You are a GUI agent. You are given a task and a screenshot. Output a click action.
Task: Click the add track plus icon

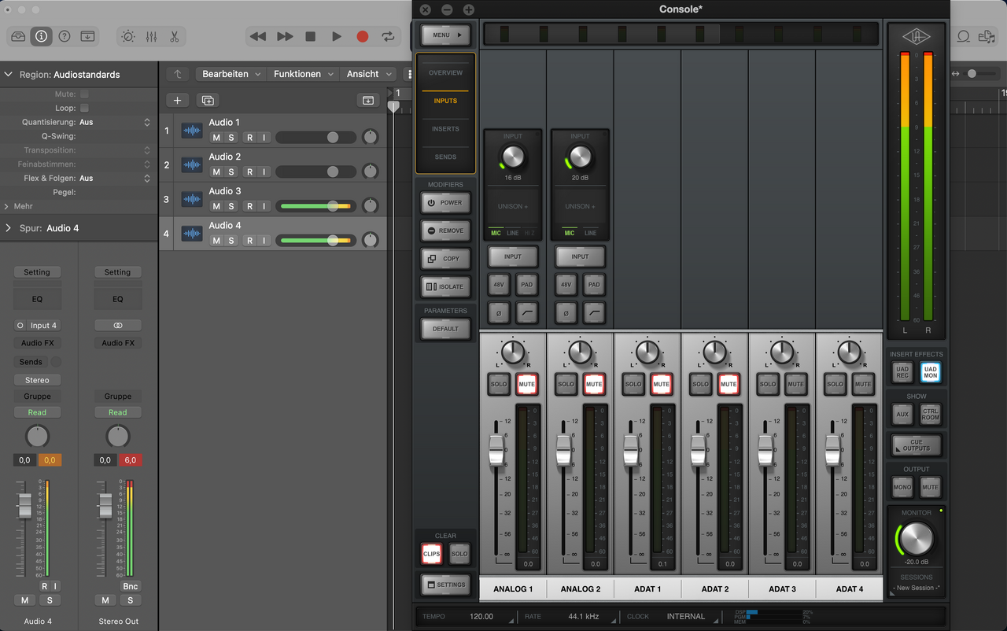pos(178,100)
